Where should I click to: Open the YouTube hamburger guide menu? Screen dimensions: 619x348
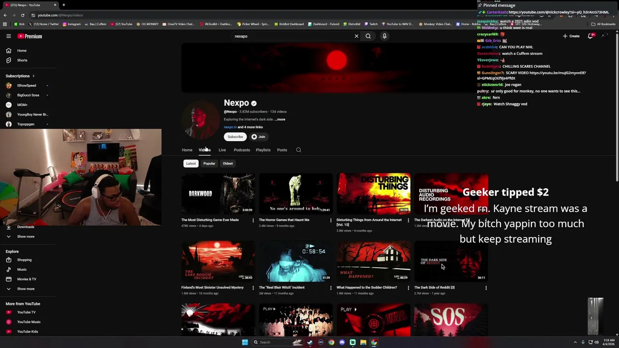8,36
